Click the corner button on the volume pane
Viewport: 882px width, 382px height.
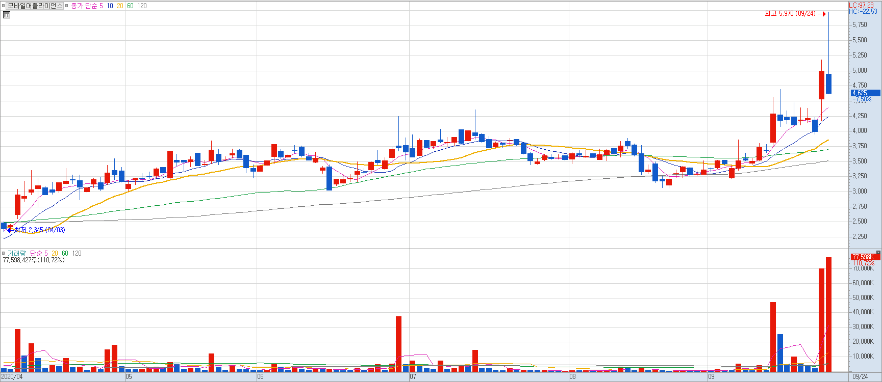[x=878, y=252]
